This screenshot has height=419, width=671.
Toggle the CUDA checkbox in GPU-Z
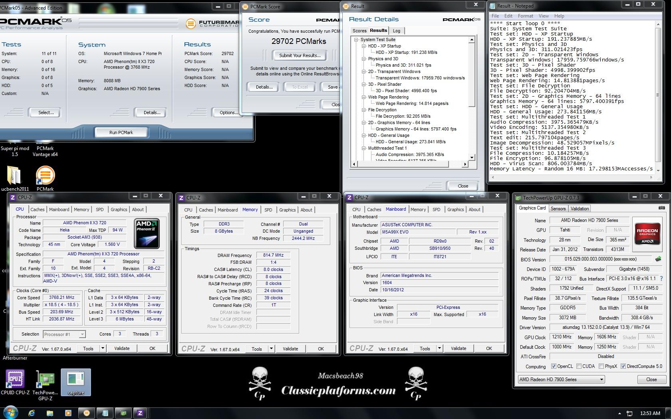click(x=579, y=366)
